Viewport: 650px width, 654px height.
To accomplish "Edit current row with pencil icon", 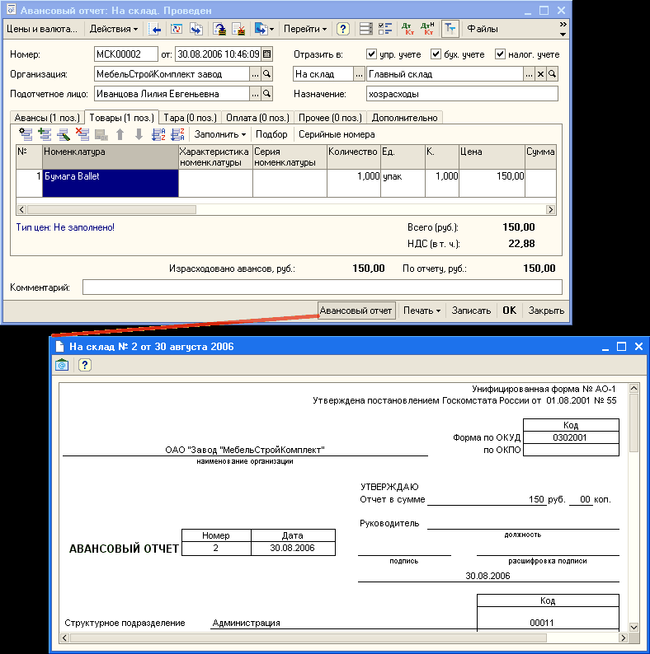I will coord(63,134).
